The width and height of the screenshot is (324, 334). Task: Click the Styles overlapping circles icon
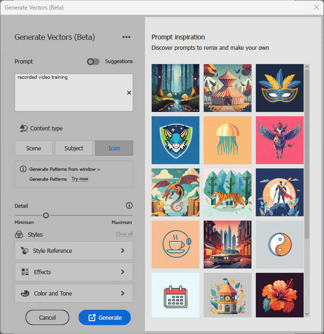click(x=19, y=234)
